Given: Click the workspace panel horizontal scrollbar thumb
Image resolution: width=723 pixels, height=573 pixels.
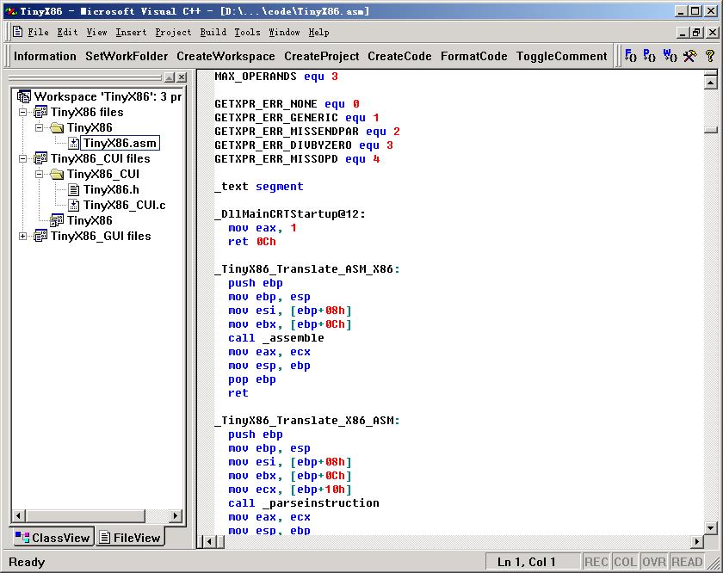Looking at the screenshot, I should (x=85, y=515).
